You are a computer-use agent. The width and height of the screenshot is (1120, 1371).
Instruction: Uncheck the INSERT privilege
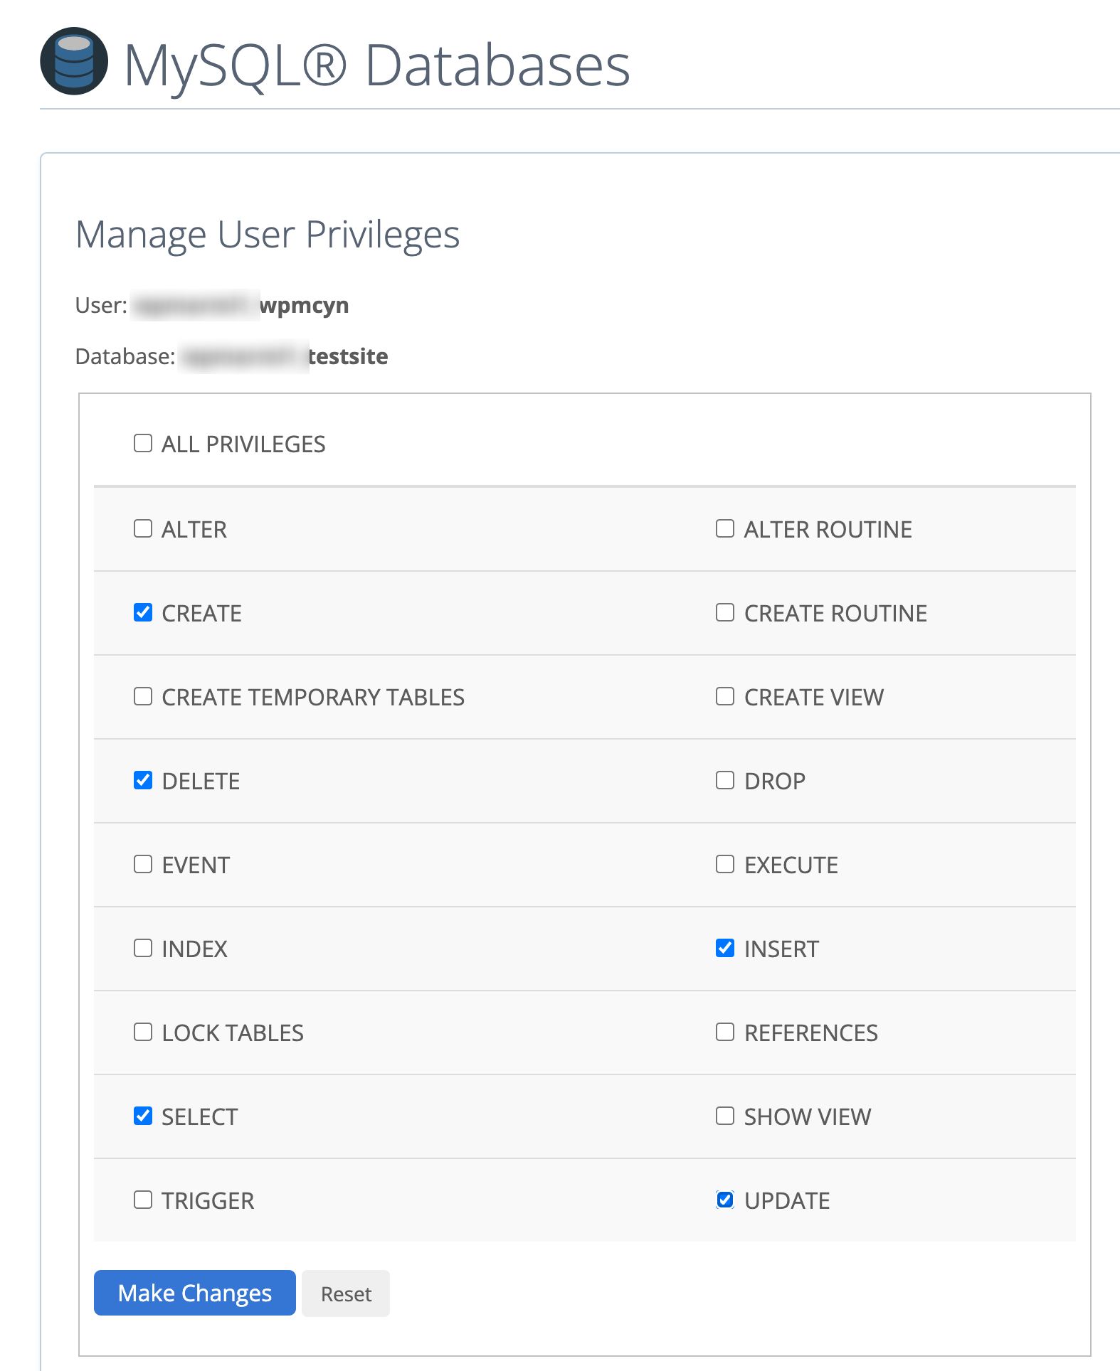point(724,947)
